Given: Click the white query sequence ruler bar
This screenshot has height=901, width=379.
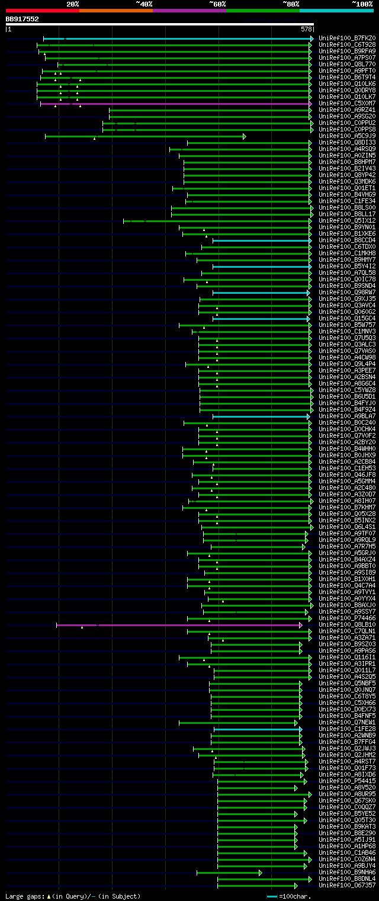Looking at the screenshot, I should tap(159, 24).
